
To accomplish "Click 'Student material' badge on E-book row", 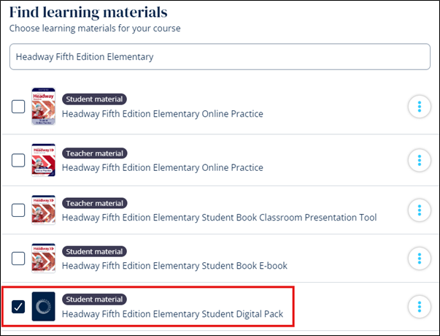I will (94, 252).
